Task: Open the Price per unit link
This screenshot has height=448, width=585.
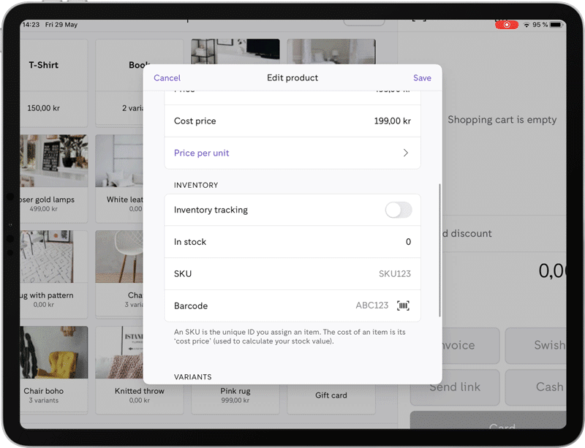Action: [x=202, y=153]
